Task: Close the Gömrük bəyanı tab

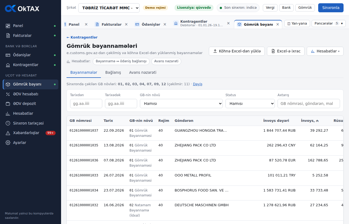Action: coord(278,24)
